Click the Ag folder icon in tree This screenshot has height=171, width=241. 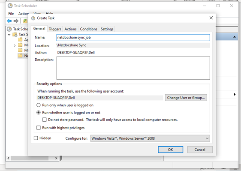[x=20, y=39]
